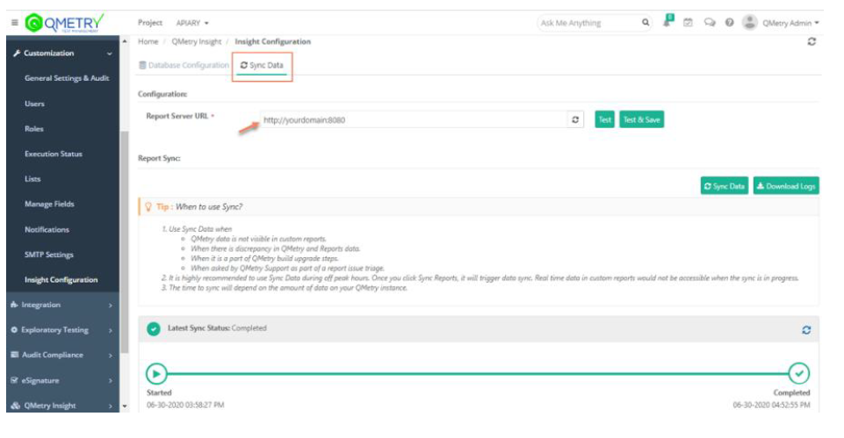844x438 pixels.
Task: Expand the Audit Compliance section
Action: 111,355
